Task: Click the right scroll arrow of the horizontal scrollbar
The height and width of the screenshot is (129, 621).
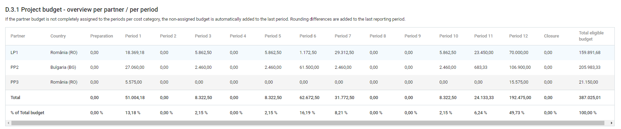Action: (x=612, y=123)
